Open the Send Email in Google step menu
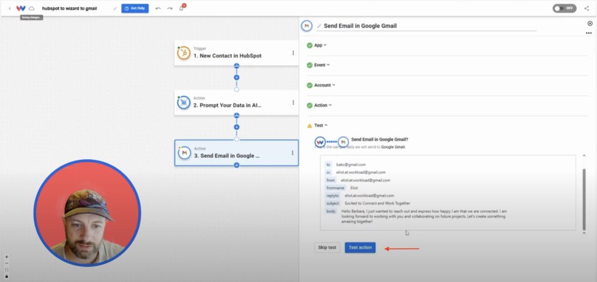The image size is (597, 282). click(293, 152)
